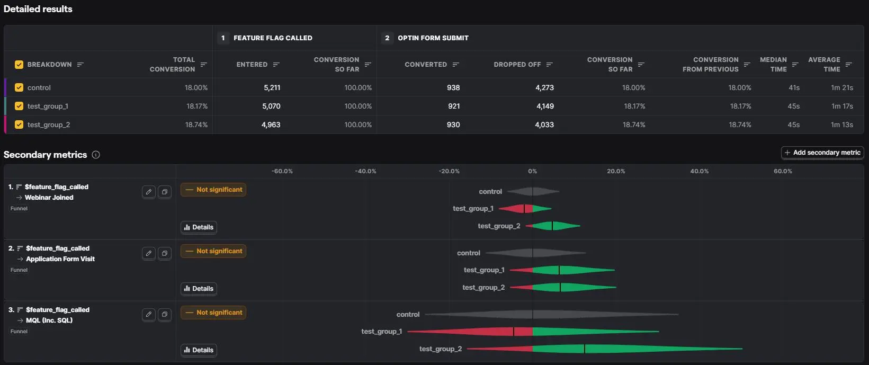The height and width of the screenshot is (365, 869).
Task: Duplicate the Application Form Visit metric
Action: 165,253
